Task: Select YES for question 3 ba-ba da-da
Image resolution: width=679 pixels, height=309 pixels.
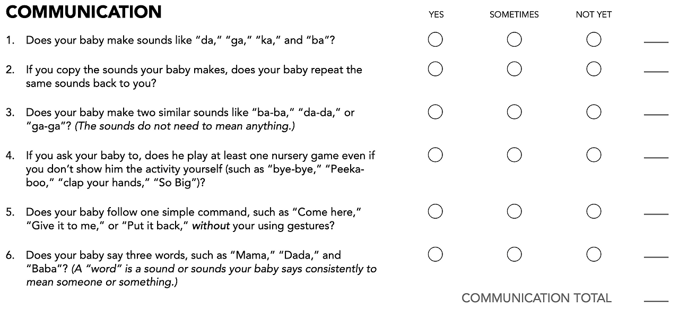Action: (x=435, y=111)
